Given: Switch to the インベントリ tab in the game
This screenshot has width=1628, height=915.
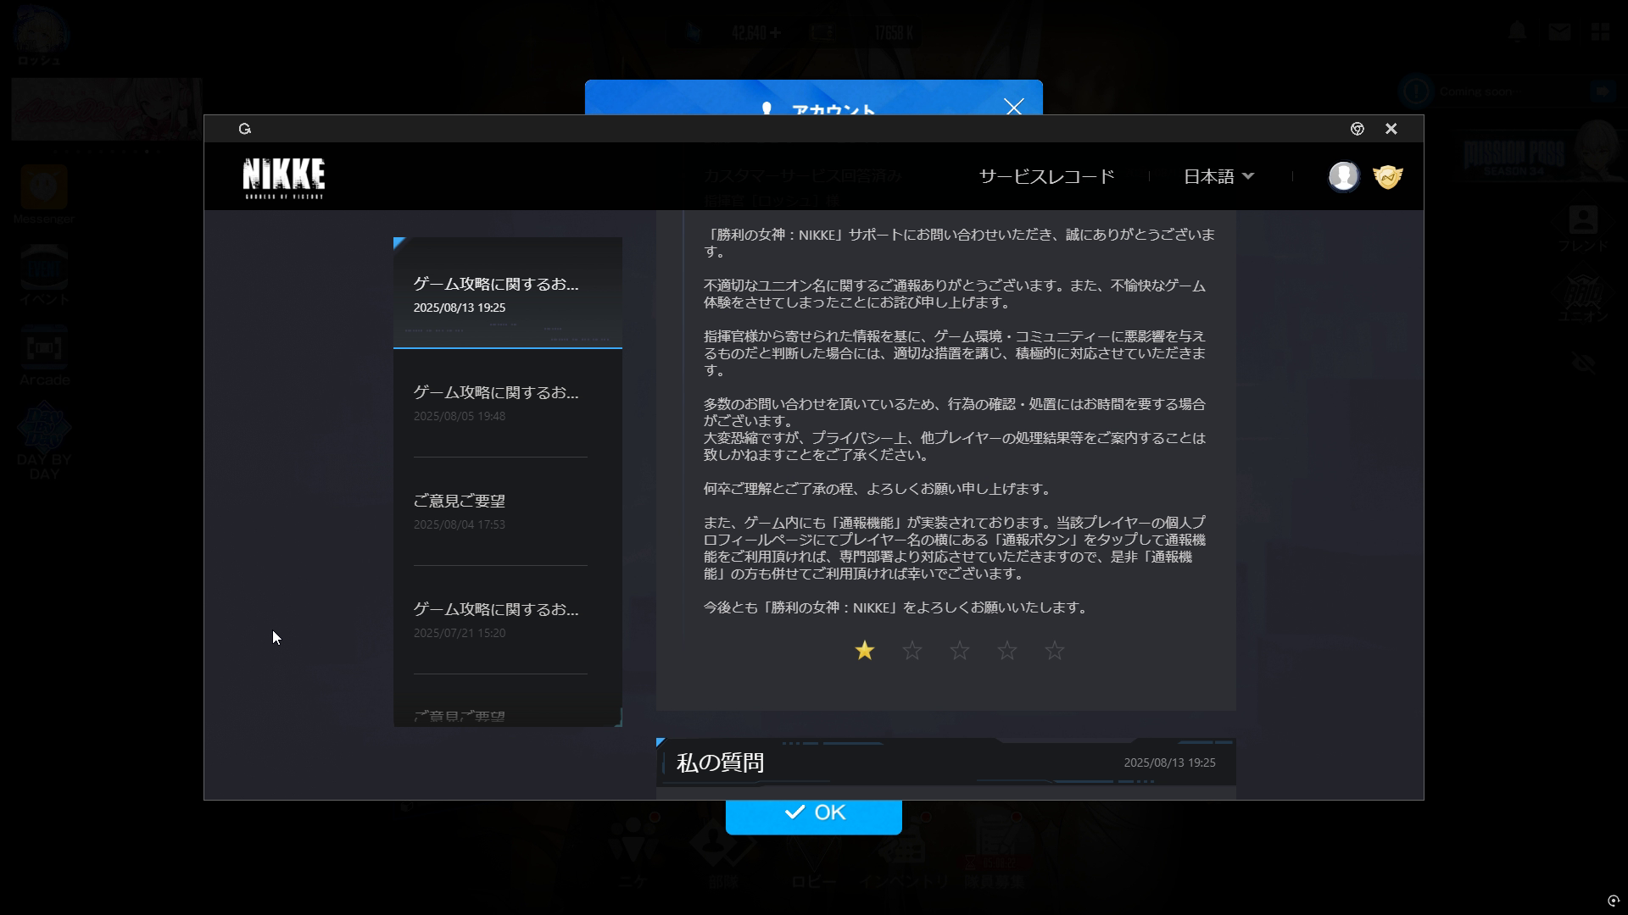Looking at the screenshot, I should click(904, 851).
